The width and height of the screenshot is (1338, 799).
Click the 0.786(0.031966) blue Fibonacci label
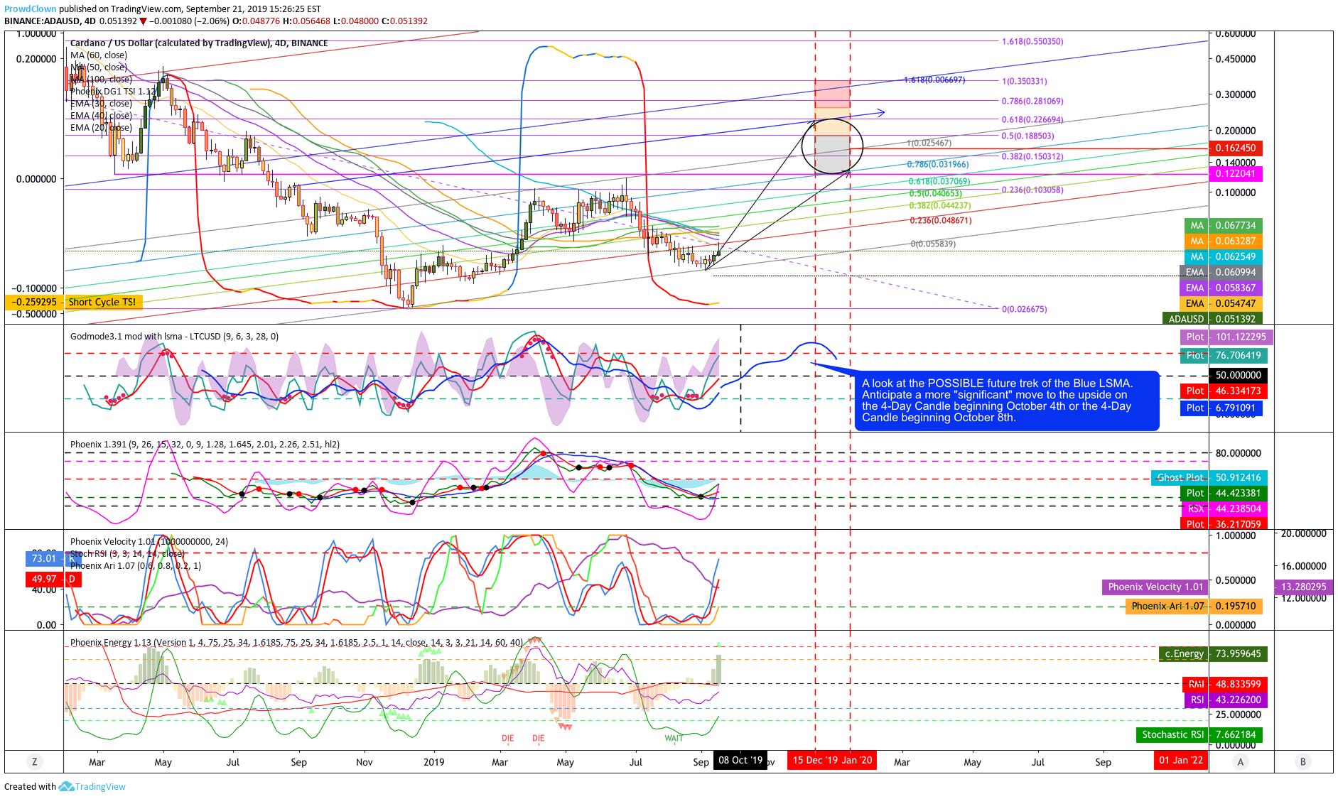(937, 164)
